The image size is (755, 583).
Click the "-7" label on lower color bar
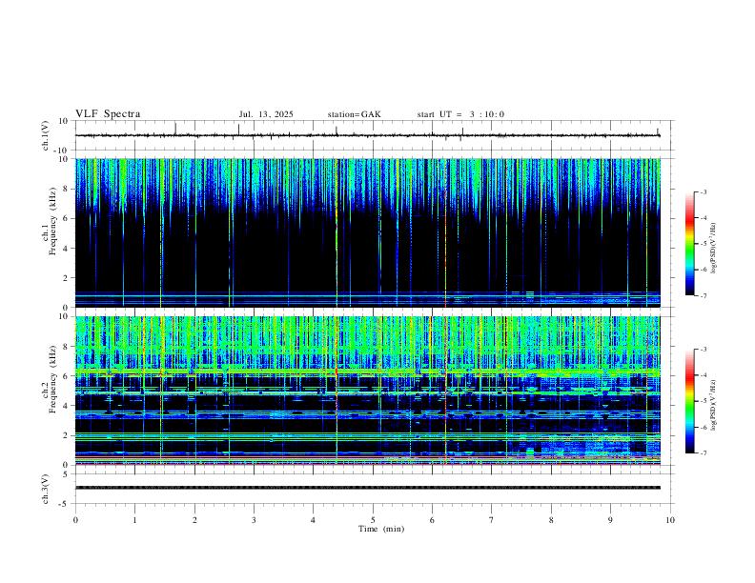pyautogui.click(x=703, y=453)
